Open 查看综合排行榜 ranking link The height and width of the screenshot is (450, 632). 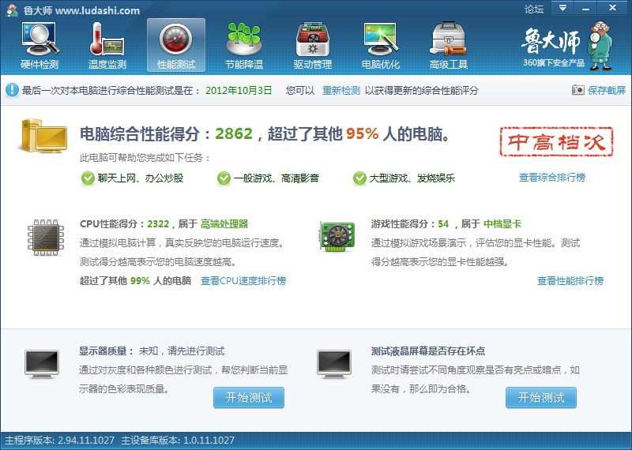552,178
